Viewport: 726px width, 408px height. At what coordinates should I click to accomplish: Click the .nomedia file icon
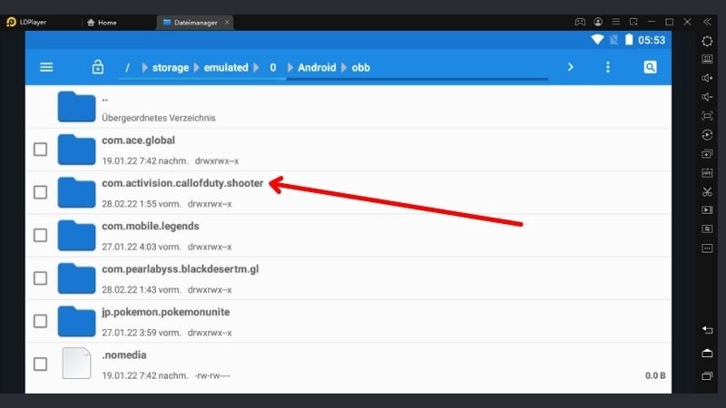pyautogui.click(x=76, y=364)
